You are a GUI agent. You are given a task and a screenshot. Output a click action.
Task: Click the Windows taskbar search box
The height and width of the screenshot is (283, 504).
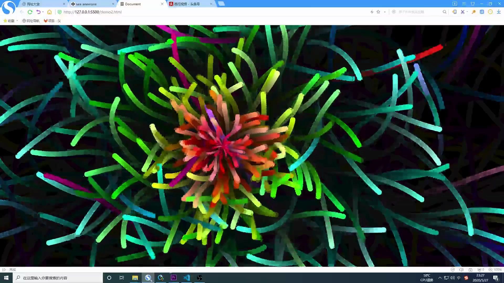(x=58, y=278)
